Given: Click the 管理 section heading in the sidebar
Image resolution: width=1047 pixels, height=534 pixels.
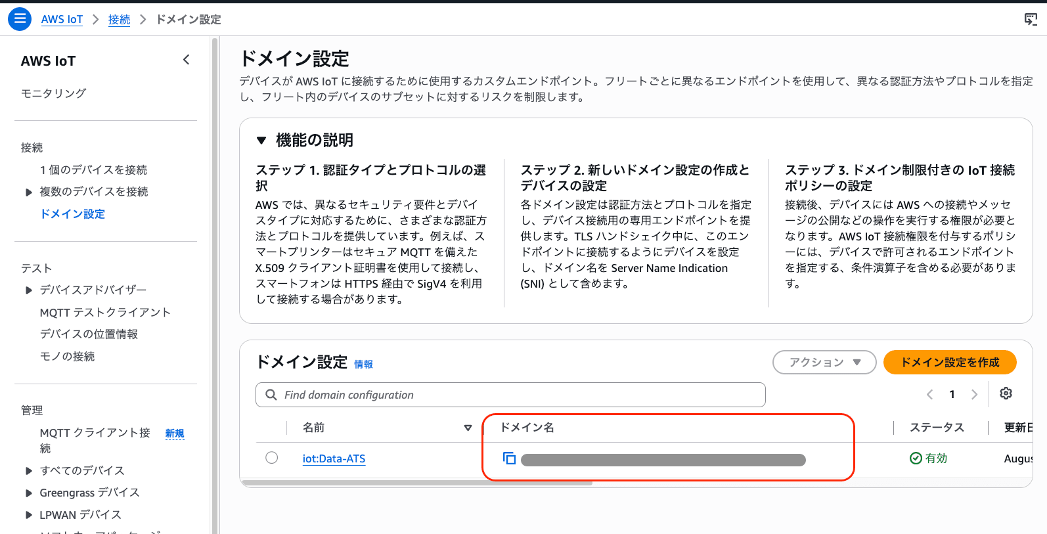Looking at the screenshot, I should click(32, 411).
